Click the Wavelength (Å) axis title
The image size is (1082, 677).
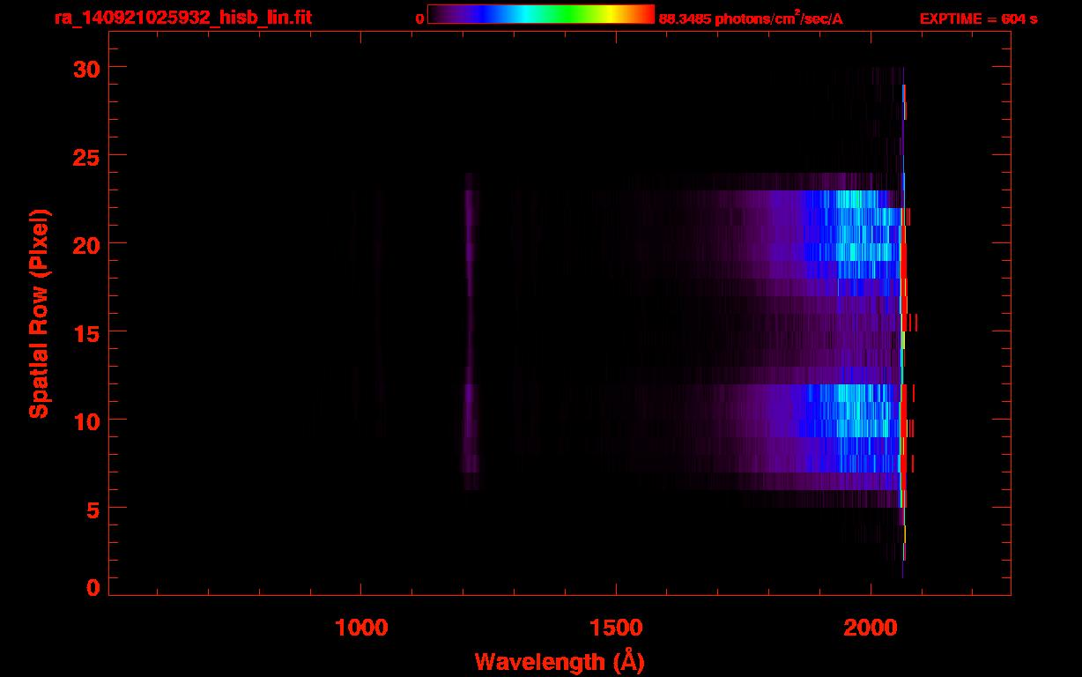[x=560, y=661]
